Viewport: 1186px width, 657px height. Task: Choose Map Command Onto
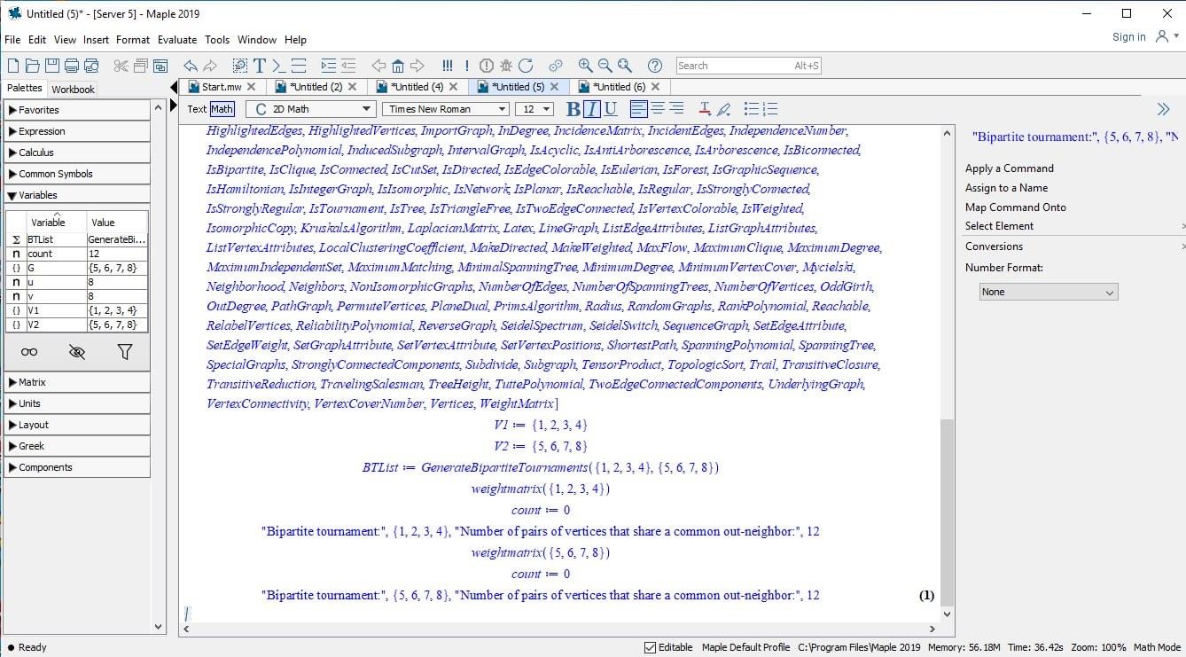[1016, 207]
